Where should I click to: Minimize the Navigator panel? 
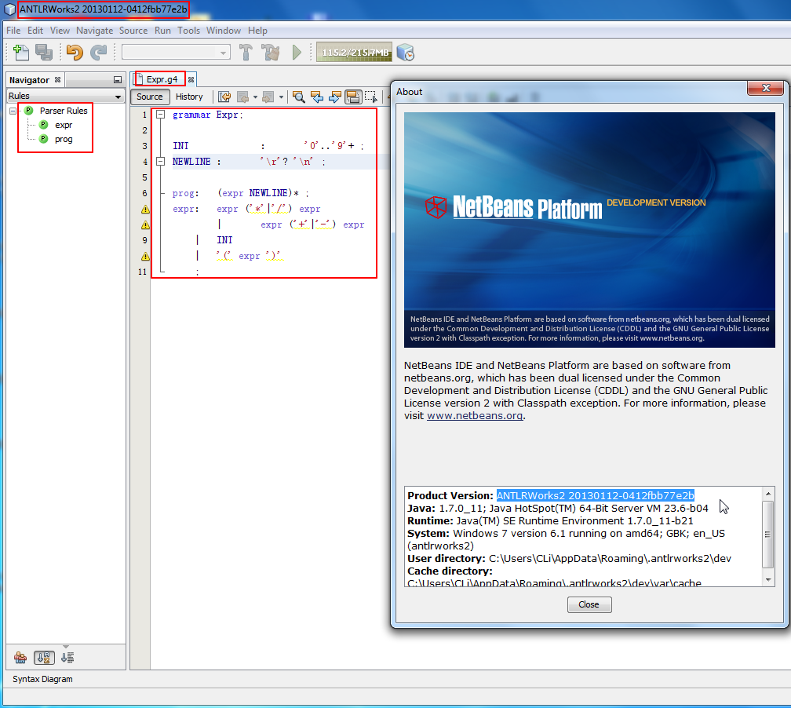118,80
